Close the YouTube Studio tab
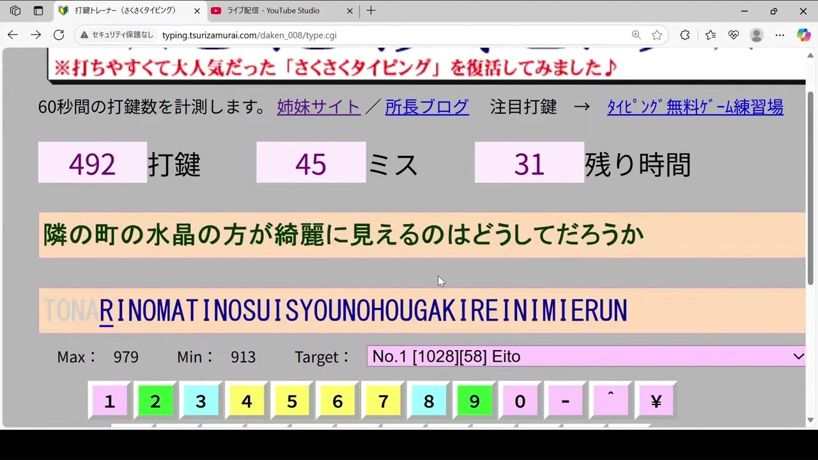This screenshot has width=818, height=460. point(350,11)
